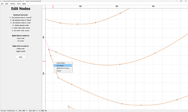Open the Help menu

click(24, 4)
